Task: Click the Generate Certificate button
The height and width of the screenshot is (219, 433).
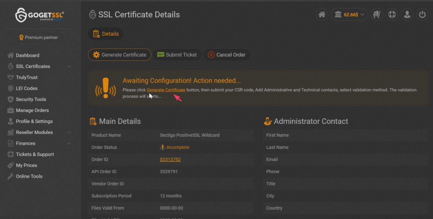Action: 120,55
